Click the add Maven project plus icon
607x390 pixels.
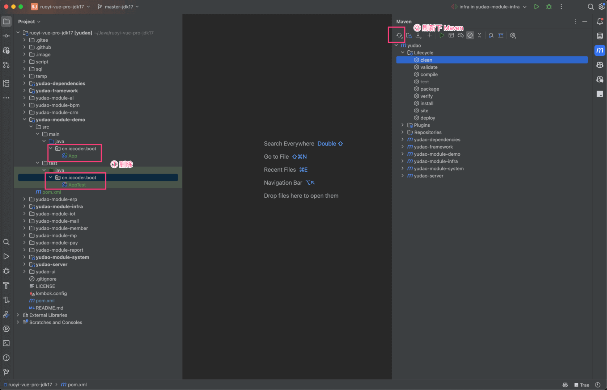point(430,35)
